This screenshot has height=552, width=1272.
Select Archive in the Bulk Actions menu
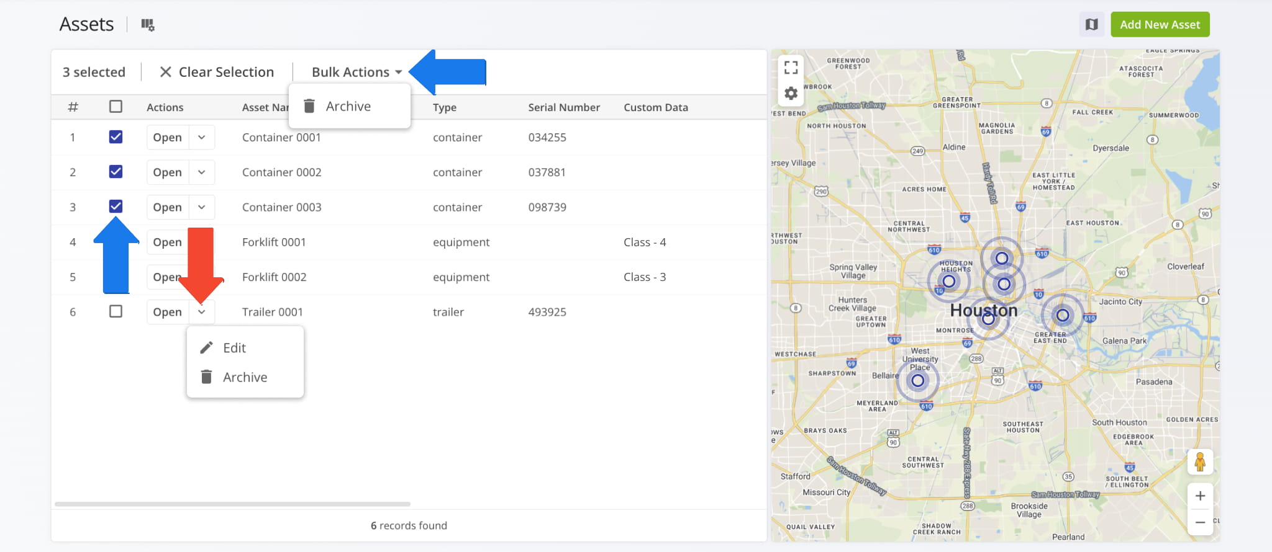pyautogui.click(x=348, y=107)
